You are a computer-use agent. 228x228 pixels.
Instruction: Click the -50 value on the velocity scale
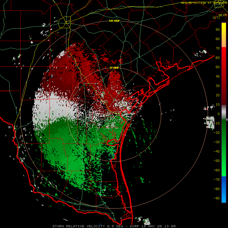(x=217, y=161)
